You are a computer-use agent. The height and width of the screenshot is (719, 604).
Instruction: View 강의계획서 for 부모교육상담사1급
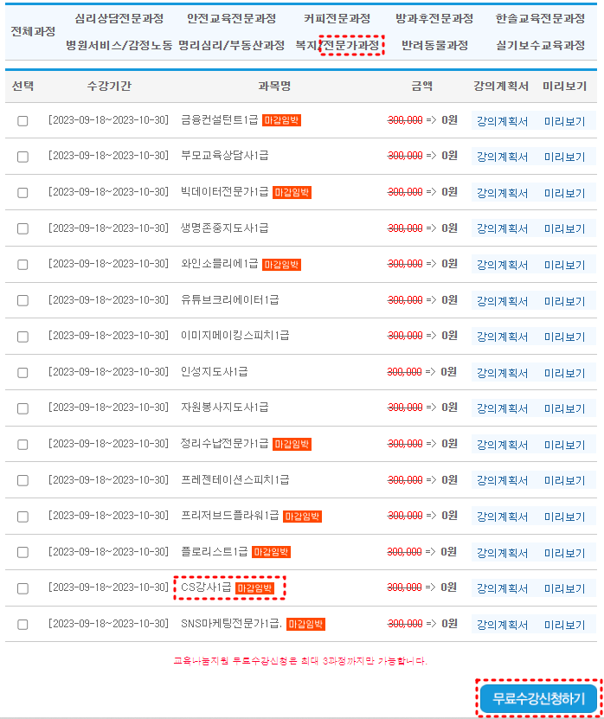click(502, 157)
